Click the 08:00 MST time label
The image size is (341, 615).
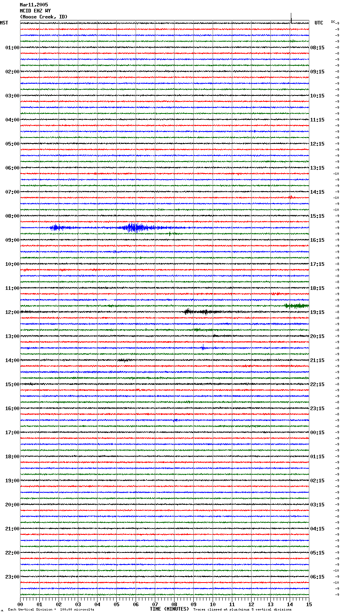pyautogui.click(x=12, y=216)
